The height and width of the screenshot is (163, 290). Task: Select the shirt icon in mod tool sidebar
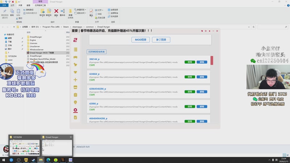[x=75, y=72]
